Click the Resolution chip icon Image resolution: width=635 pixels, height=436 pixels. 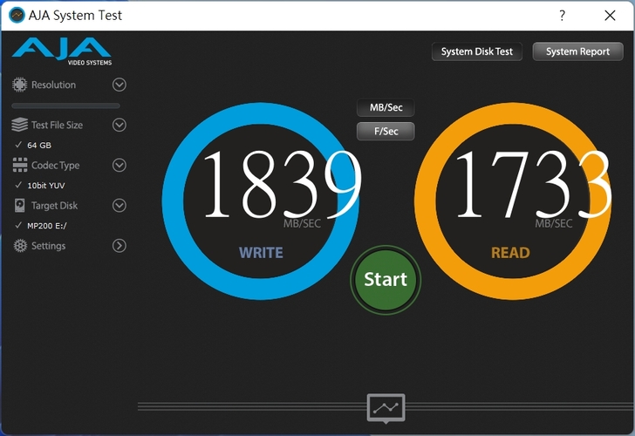[x=19, y=85]
